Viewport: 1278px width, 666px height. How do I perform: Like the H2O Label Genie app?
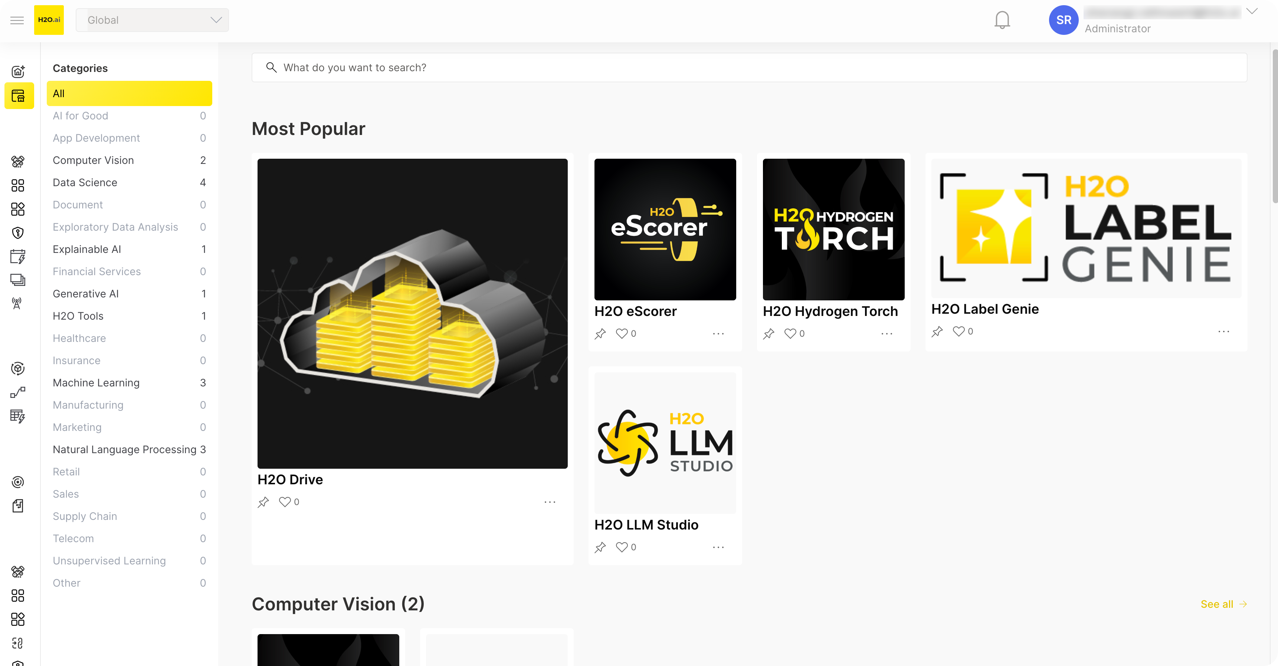click(x=958, y=331)
